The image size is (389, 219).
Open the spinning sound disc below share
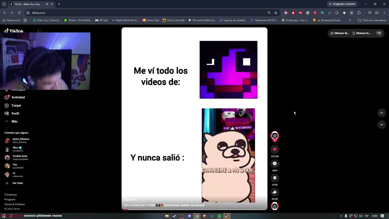click(x=275, y=206)
